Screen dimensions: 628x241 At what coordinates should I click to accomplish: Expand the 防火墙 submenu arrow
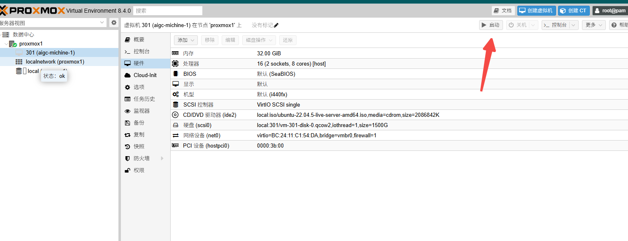[162, 158]
